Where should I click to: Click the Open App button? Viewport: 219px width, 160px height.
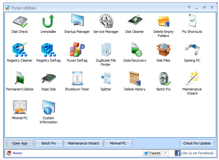[20, 143]
